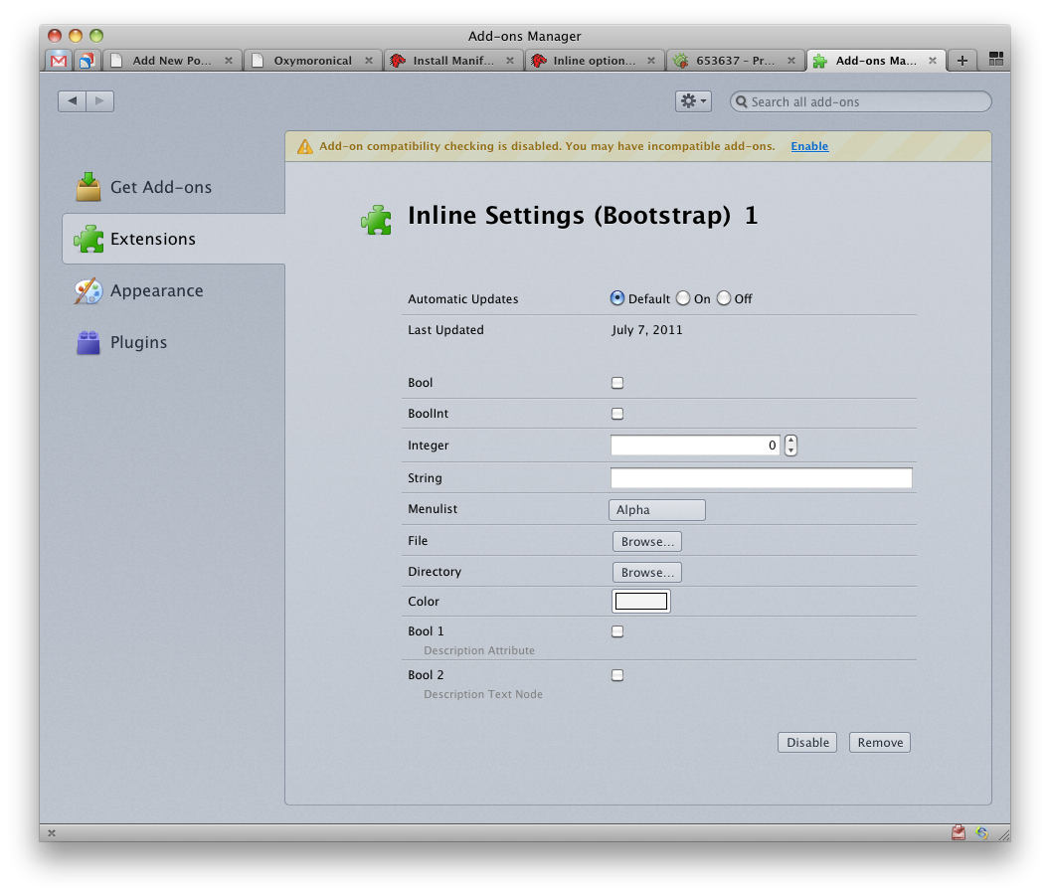This screenshot has width=1050, height=896.
Task: Click the 'July 7, 2011' date text
Action: click(x=647, y=329)
